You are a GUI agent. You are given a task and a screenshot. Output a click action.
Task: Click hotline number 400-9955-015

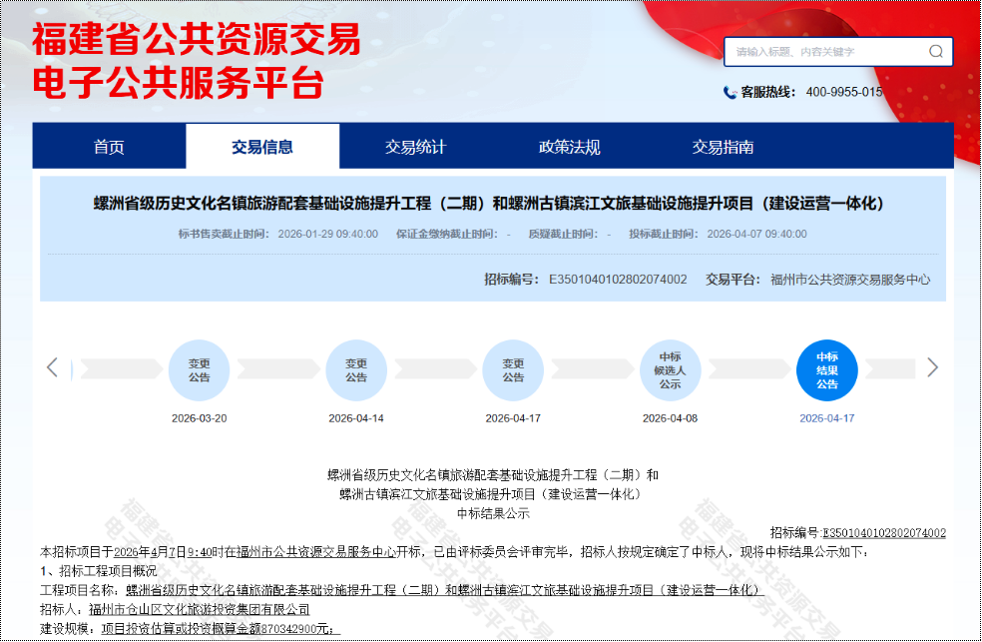tap(844, 92)
